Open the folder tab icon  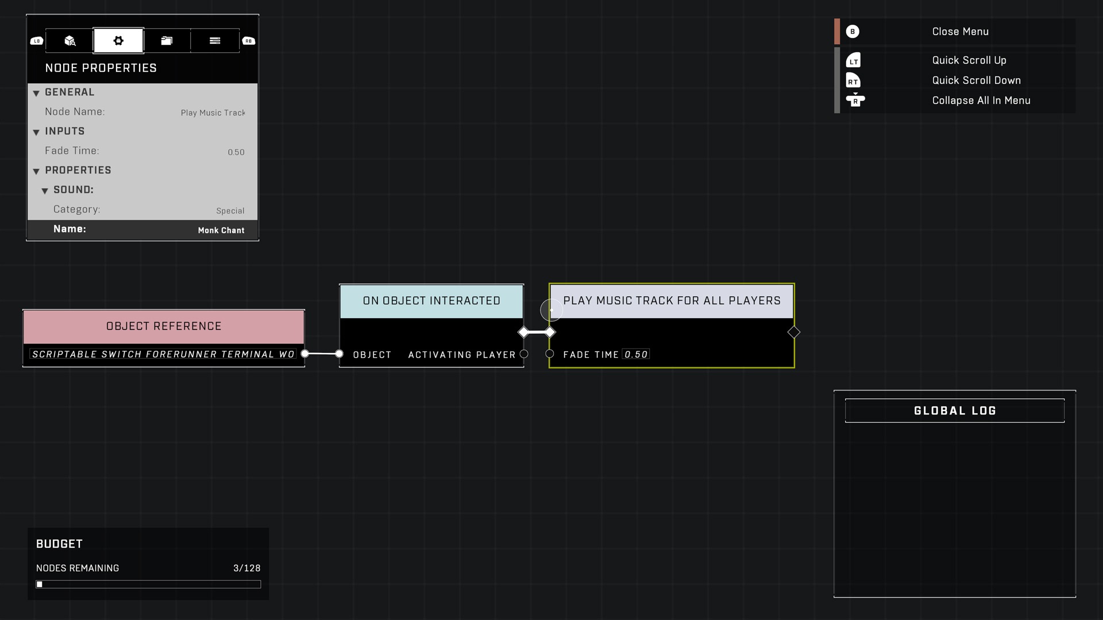[x=167, y=41]
